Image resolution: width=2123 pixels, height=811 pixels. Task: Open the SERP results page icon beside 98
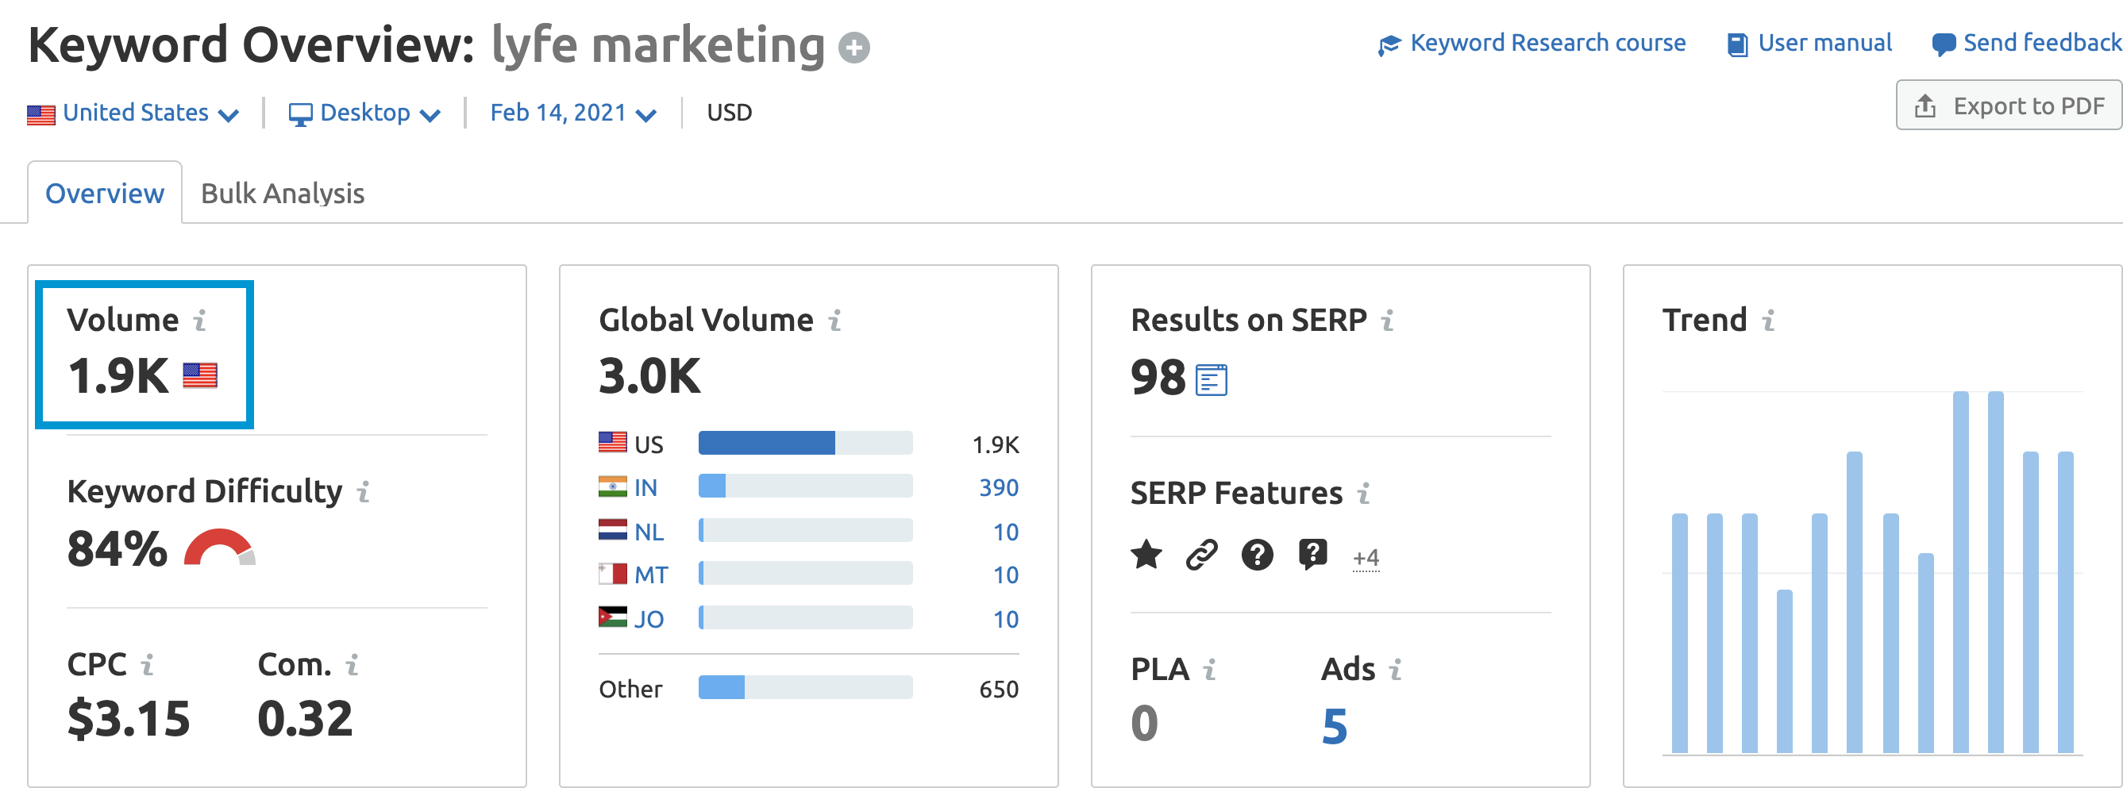coord(1211,379)
